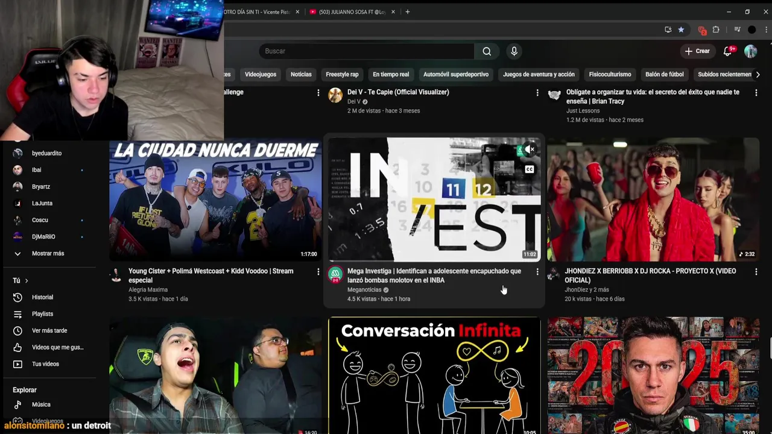The width and height of the screenshot is (772, 434).
Task: Open the Just Lessons channel avatar
Action: tap(554, 95)
